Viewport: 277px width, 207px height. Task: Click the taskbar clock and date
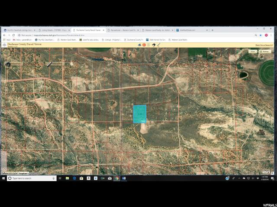point(265,178)
